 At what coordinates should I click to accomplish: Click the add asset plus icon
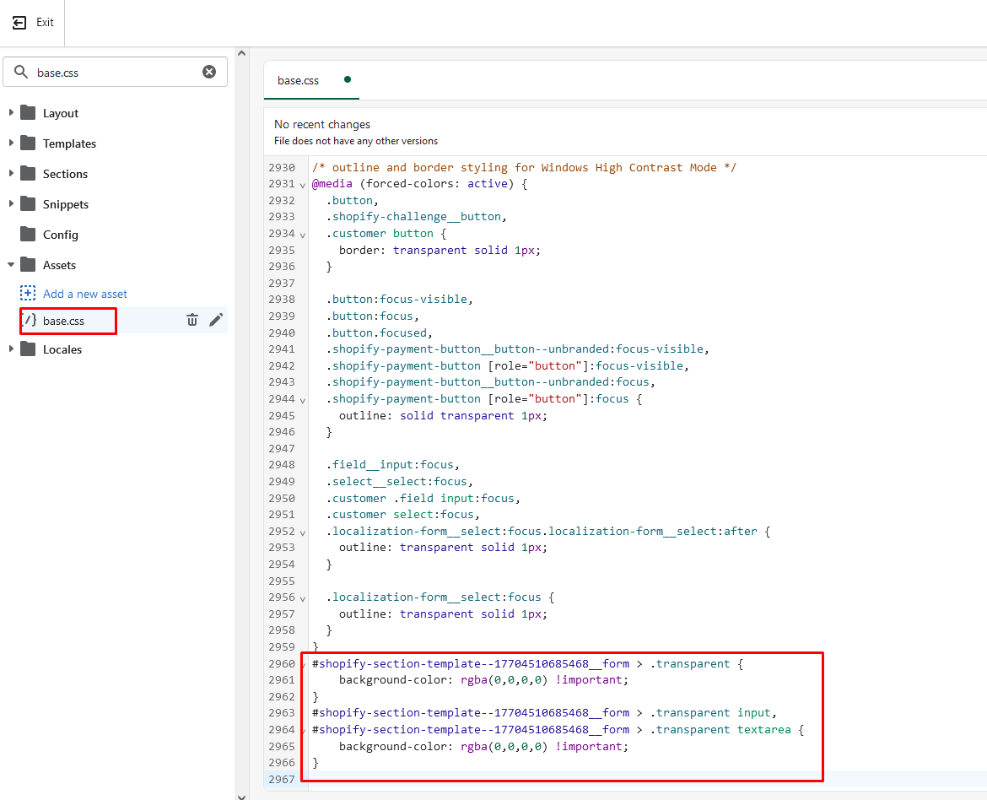(28, 294)
